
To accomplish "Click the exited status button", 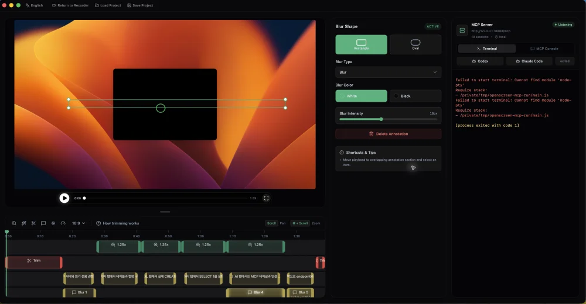I will pos(564,61).
